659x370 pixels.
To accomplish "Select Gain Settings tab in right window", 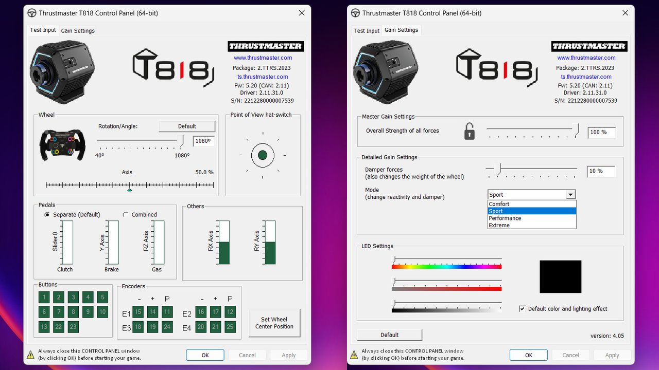I will [402, 30].
